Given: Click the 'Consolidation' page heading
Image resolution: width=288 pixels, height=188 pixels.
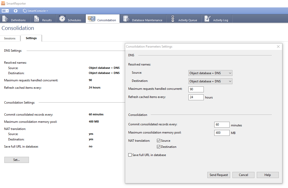Looking at the screenshot, I should (18, 28).
